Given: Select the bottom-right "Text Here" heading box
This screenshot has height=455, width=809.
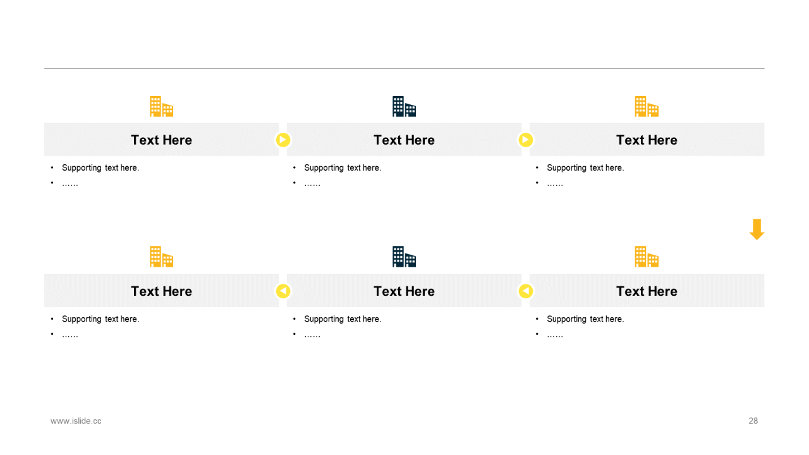Looking at the screenshot, I should [x=647, y=291].
